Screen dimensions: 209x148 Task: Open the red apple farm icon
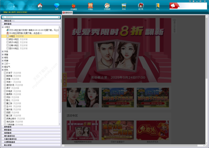point(73,6)
